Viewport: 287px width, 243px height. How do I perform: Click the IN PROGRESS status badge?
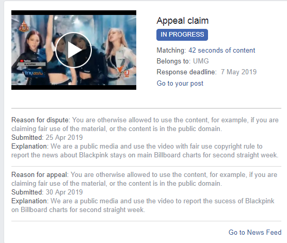coord(182,35)
